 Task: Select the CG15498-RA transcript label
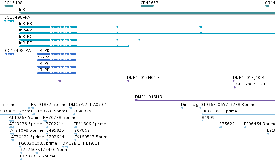pyautogui.click(x=17, y=17)
